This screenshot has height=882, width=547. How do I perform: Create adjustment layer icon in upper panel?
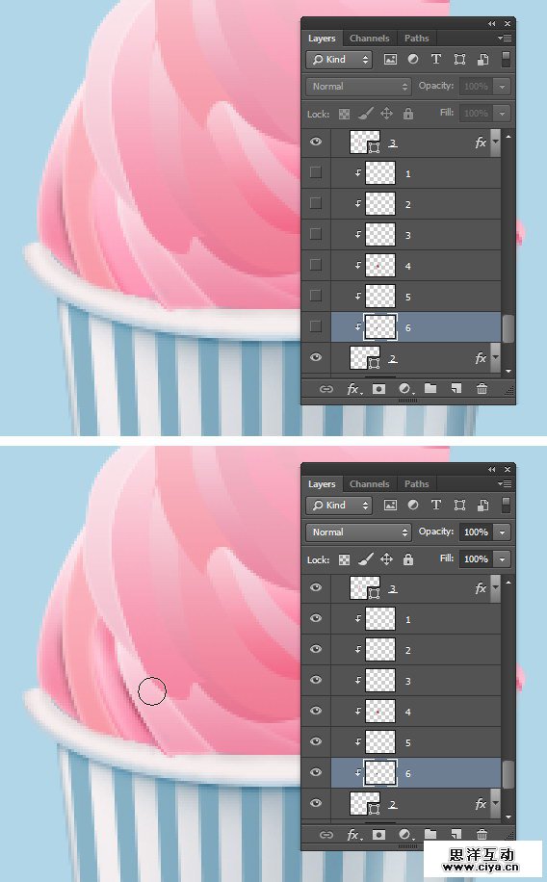click(404, 389)
